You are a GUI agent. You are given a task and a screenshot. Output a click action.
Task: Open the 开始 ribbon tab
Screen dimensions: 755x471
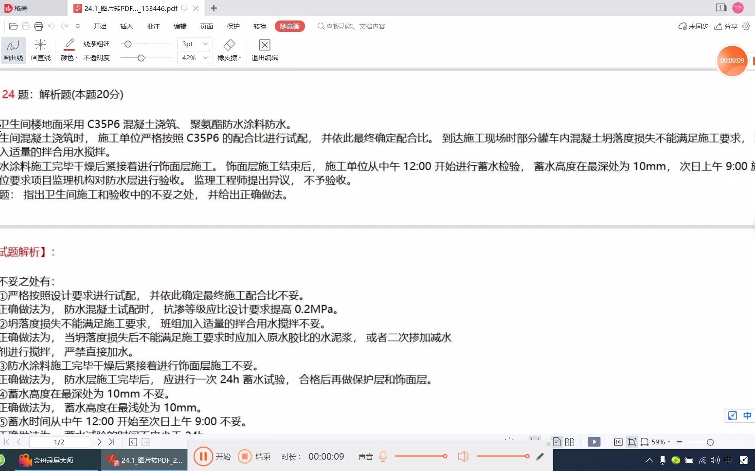[100, 26]
